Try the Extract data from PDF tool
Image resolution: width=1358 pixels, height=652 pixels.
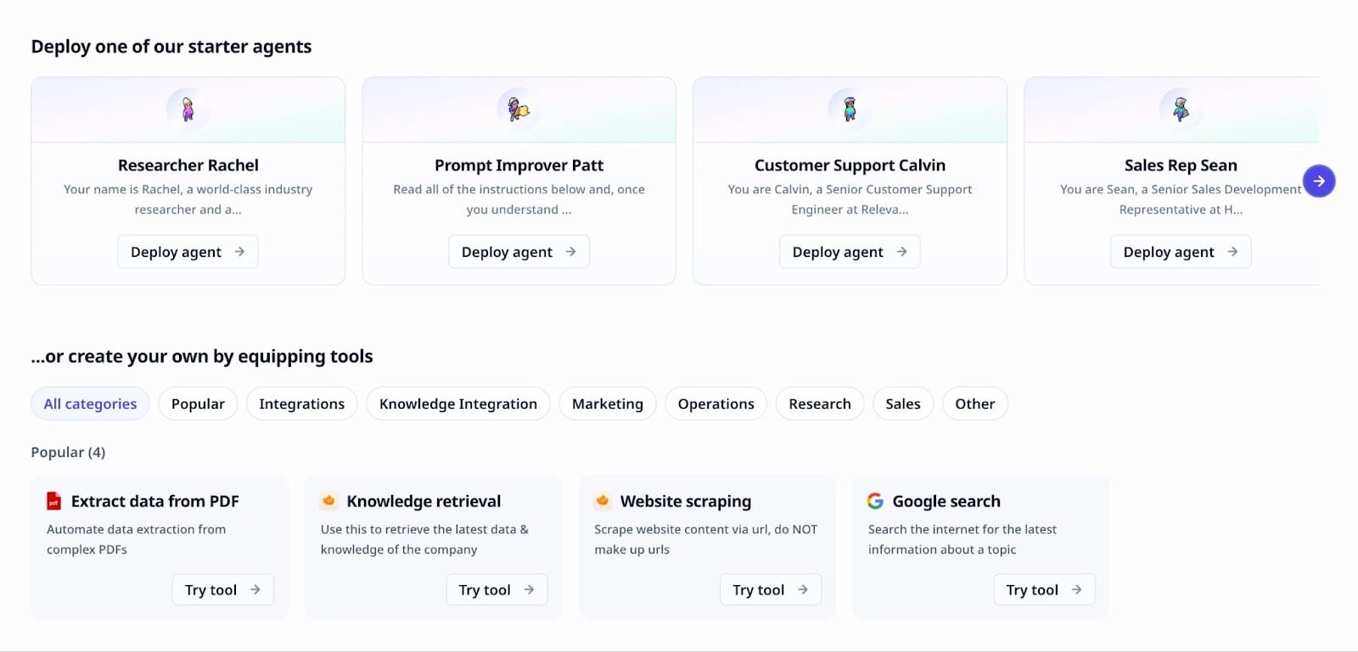pos(222,590)
